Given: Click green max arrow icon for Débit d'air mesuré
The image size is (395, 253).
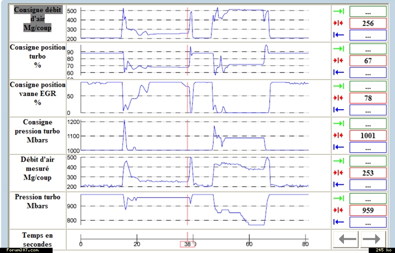Looking at the screenshot, I should [x=339, y=161].
